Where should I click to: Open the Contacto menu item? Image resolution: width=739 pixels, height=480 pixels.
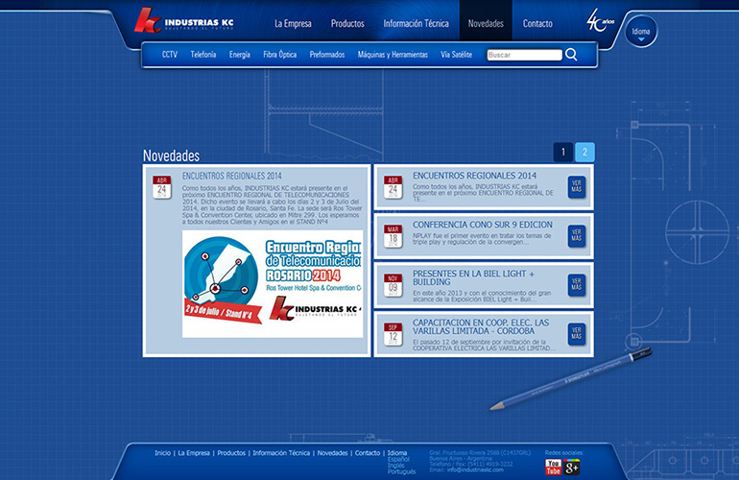pos(537,24)
